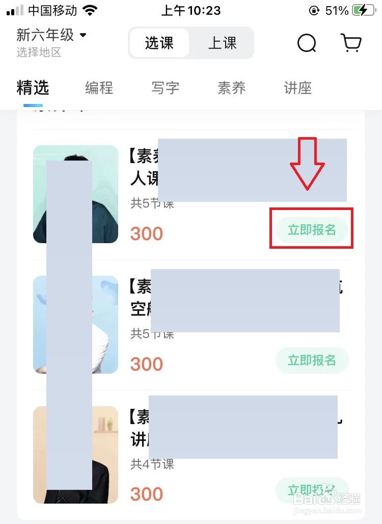
Task: Go to the 素养 tab
Action: click(x=231, y=88)
